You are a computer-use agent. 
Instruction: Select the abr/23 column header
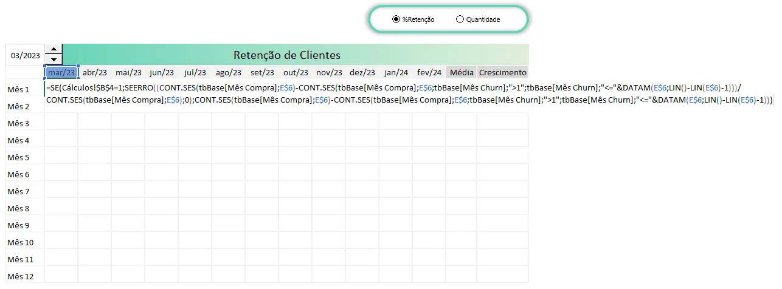tap(95, 72)
